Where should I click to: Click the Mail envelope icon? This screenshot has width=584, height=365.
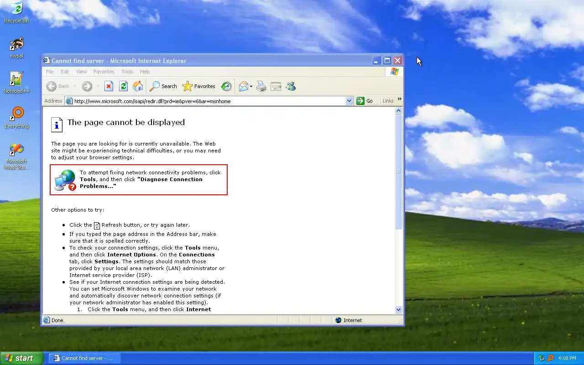[x=243, y=86]
